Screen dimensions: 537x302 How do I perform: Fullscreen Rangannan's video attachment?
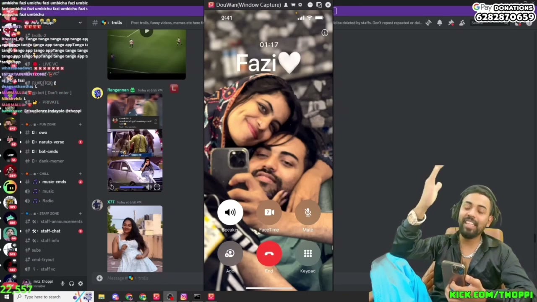pos(157,187)
